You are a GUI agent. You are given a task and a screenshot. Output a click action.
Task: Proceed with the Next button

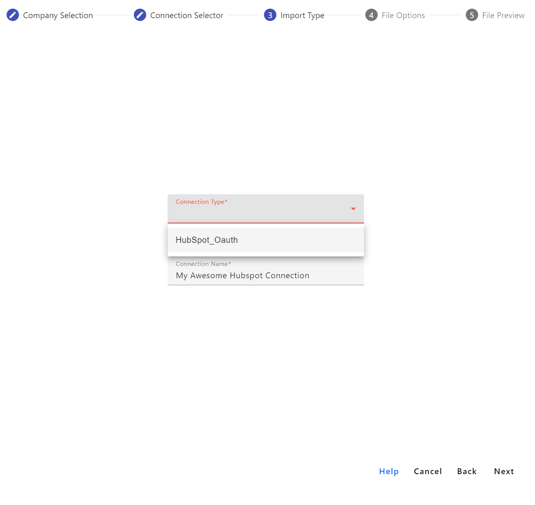(x=504, y=471)
